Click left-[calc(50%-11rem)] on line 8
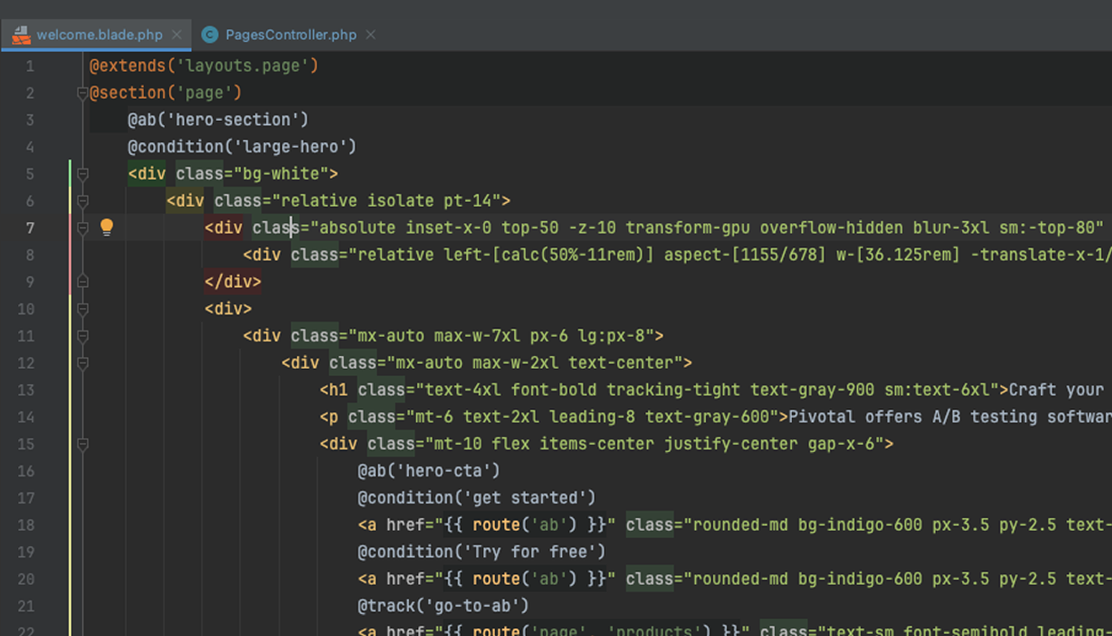 click(549, 255)
